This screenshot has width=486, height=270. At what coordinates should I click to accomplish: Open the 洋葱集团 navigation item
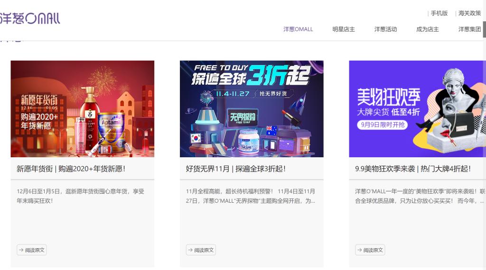tap(469, 29)
